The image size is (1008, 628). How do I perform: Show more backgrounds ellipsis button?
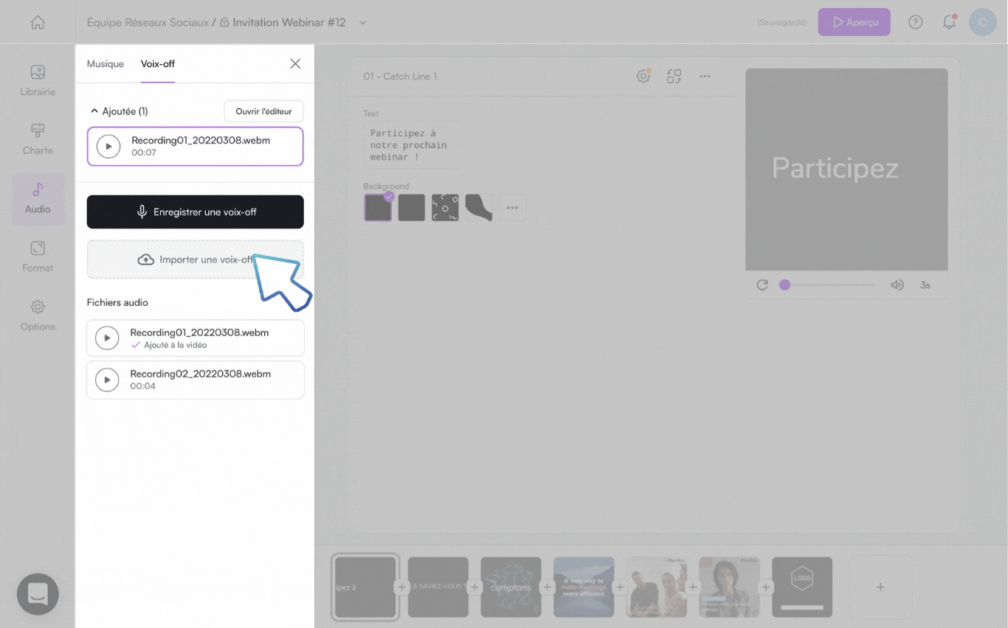coord(513,208)
